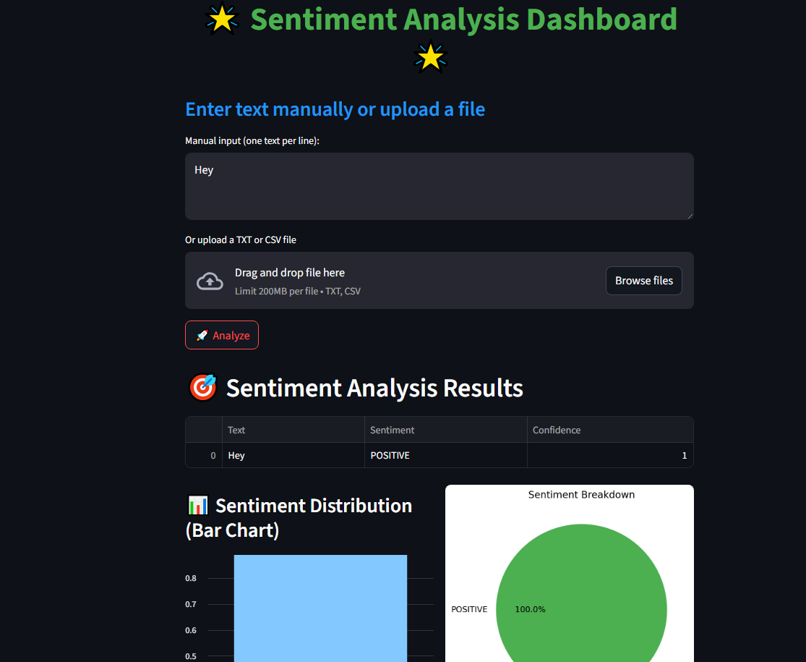The width and height of the screenshot is (806, 662).
Task: Click the resize handle of the text area
Action: [x=690, y=216]
